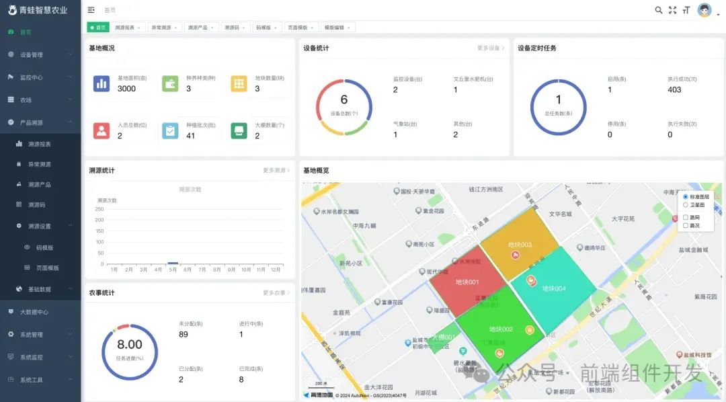Click the 高德地图 logo on the map

(317, 395)
